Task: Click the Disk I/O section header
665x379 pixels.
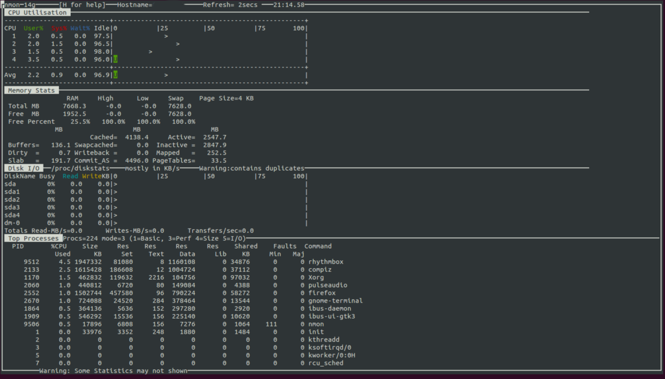Action: click(x=24, y=168)
